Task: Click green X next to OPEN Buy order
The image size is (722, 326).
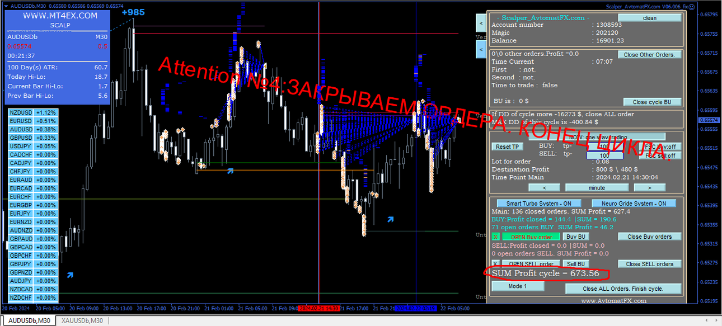Action: tap(495, 237)
